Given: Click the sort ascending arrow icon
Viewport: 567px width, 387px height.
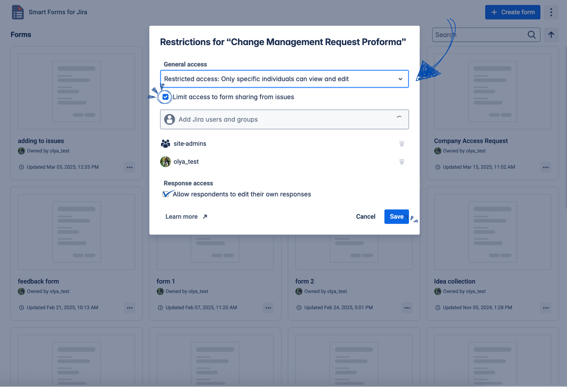Looking at the screenshot, I should click(551, 35).
